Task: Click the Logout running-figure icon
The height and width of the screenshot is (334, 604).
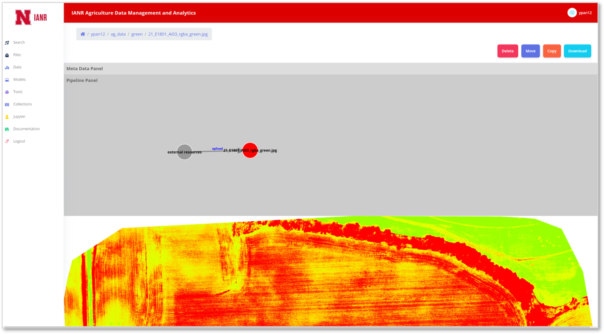Action: click(x=7, y=141)
